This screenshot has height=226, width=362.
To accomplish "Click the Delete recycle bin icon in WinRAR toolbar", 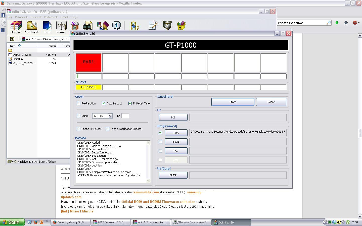I will [75, 26].
